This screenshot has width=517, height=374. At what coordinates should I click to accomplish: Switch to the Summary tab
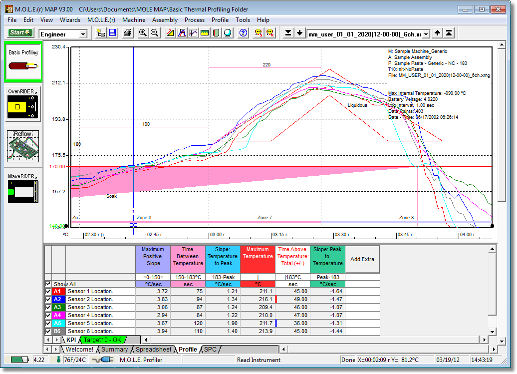[x=114, y=349]
